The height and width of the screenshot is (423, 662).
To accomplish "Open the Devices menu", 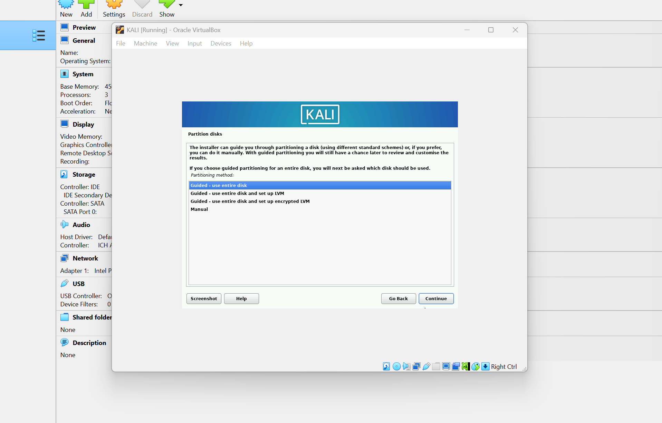I will click(221, 43).
